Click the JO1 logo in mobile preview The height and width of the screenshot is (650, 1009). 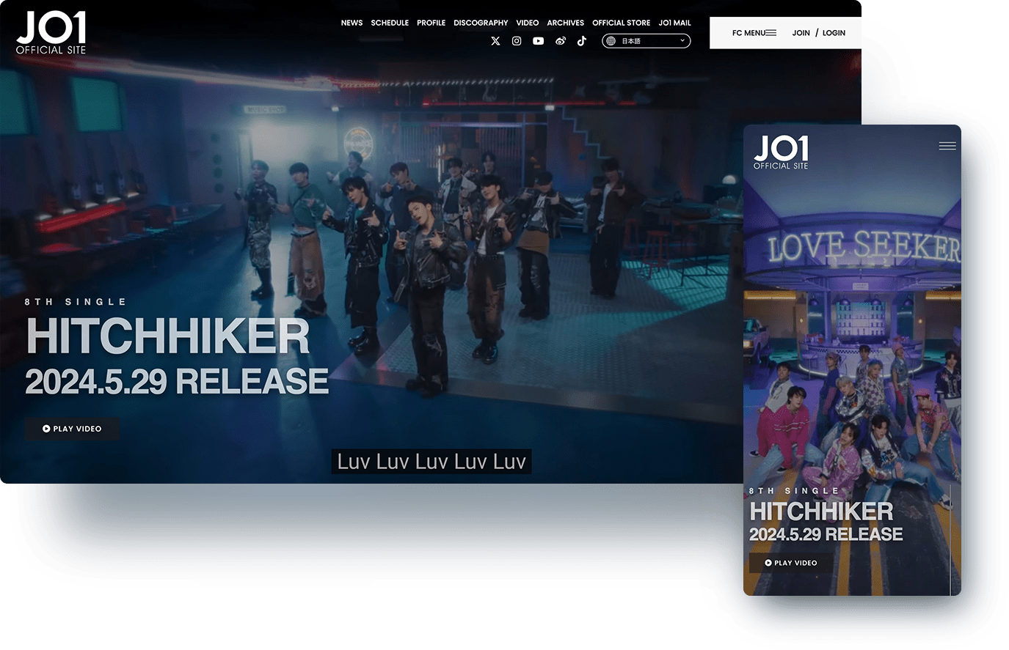coord(781,152)
